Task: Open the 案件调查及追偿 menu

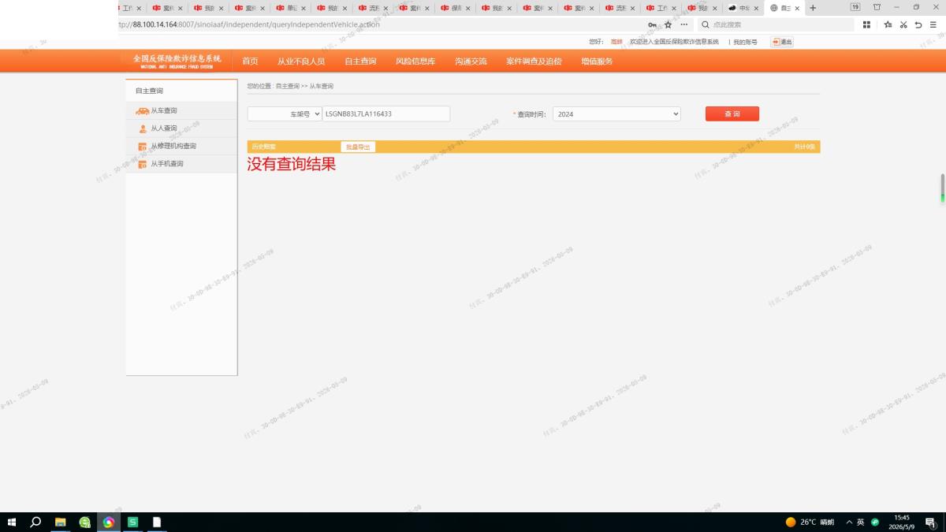Action: coord(534,61)
